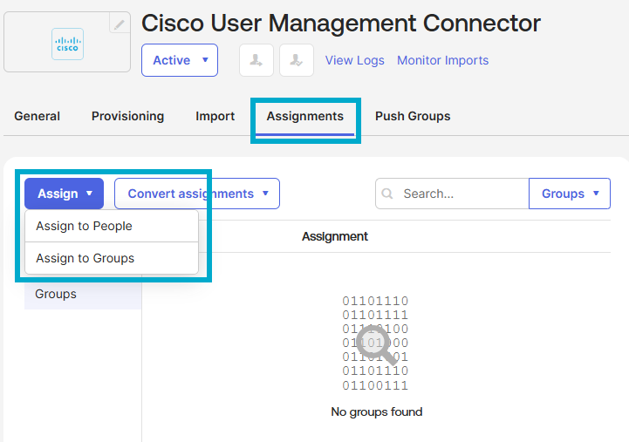
Task: Choose Assign to Groups menu option
Action: pos(112,258)
